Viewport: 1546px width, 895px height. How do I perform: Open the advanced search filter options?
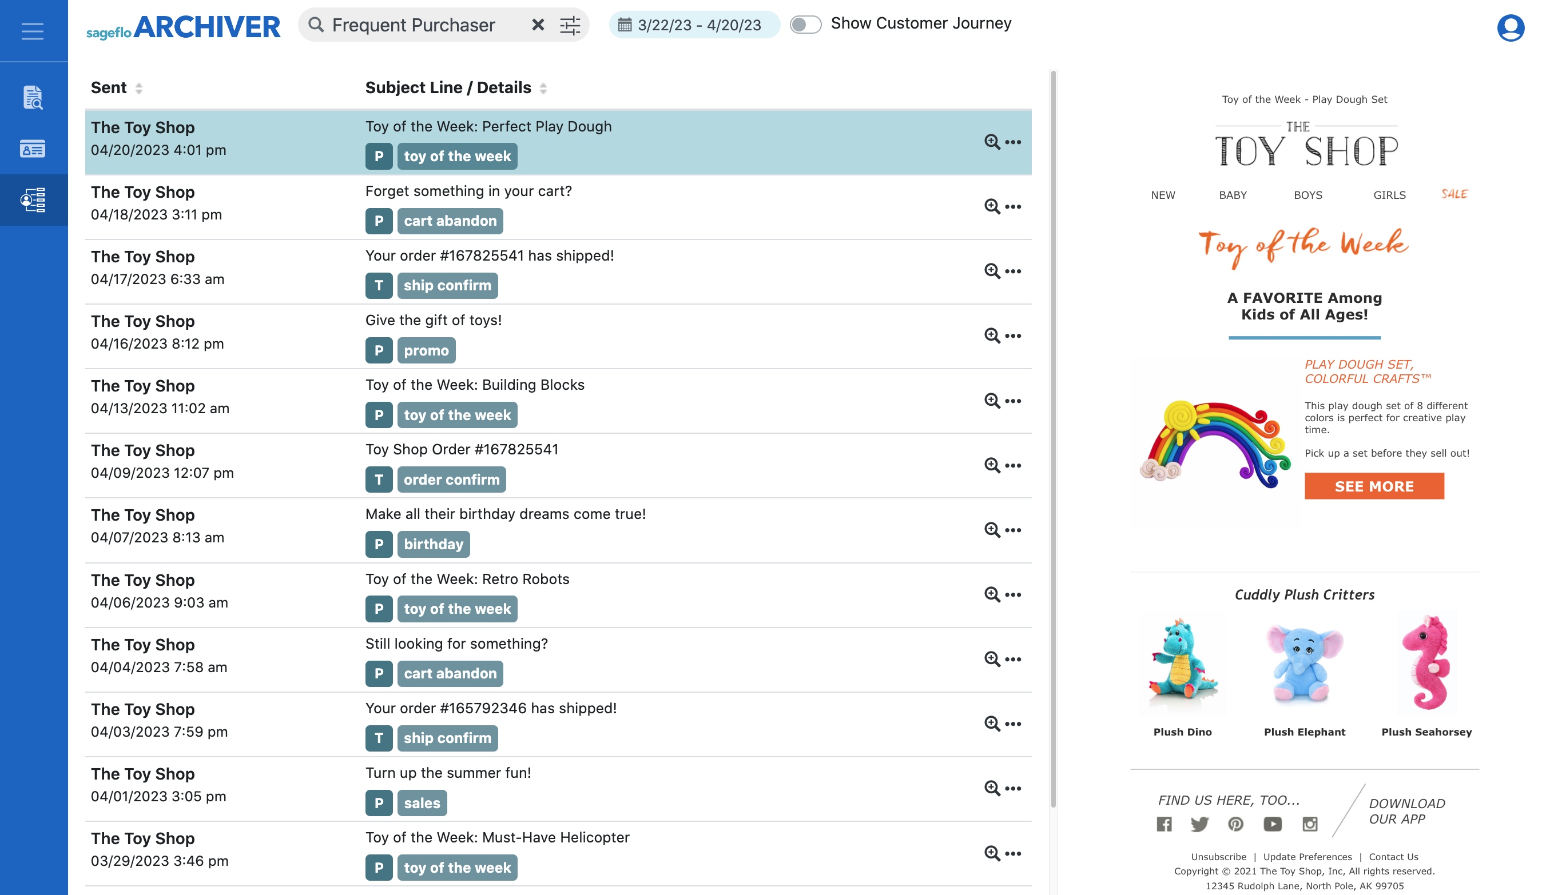(570, 25)
